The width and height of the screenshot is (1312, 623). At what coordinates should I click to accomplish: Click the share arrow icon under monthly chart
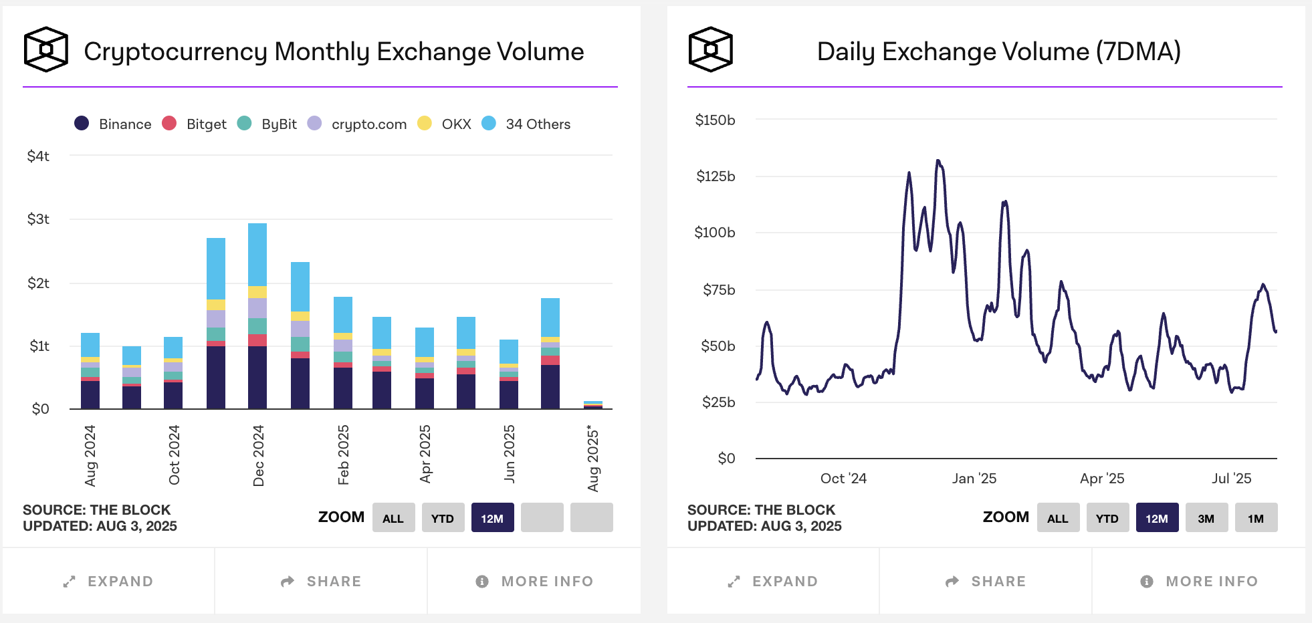tap(288, 582)
